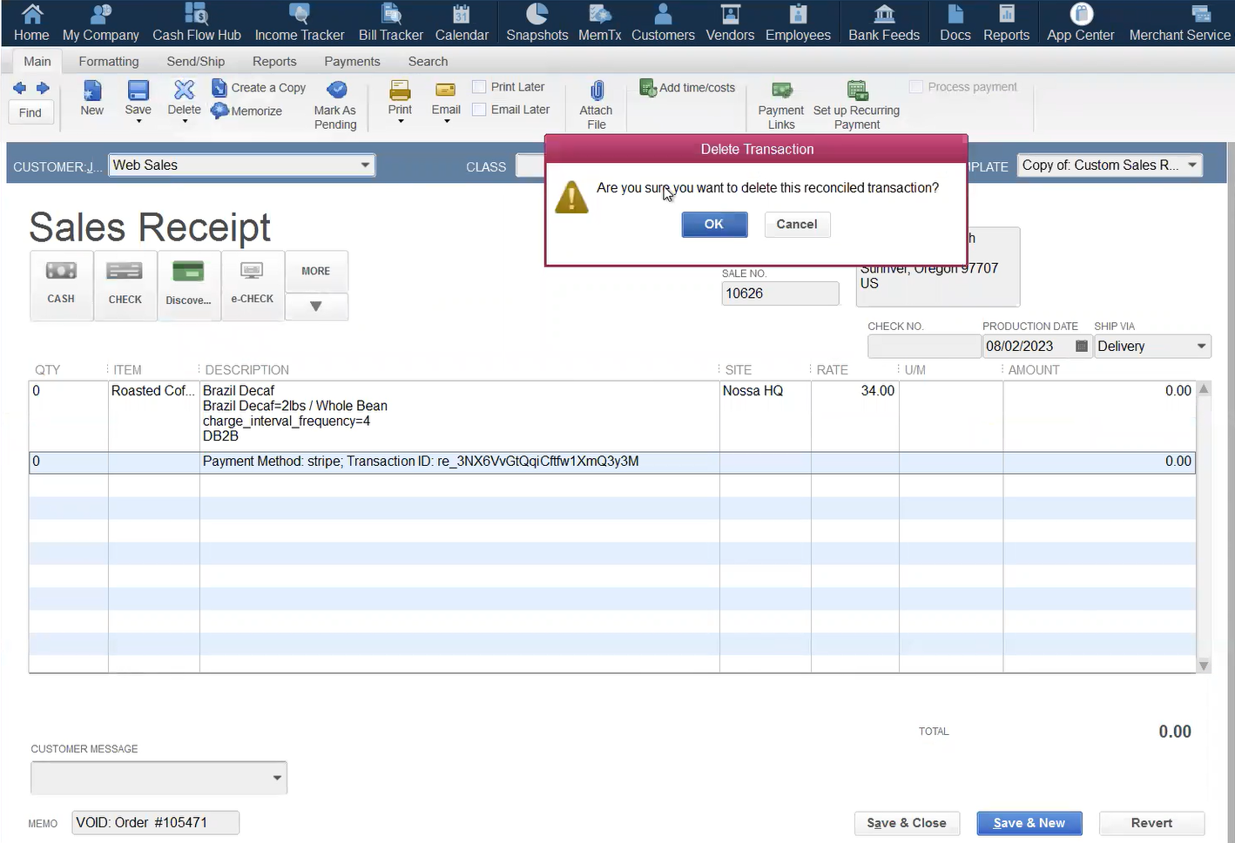Switch to the Payments tab
The height and width of the screenshot is (843, 1235).
(352, 61)
